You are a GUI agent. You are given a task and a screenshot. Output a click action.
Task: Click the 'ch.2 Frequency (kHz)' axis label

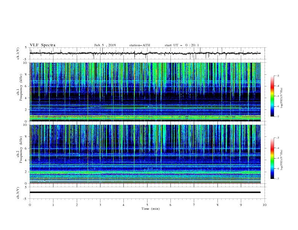point(20,150)
